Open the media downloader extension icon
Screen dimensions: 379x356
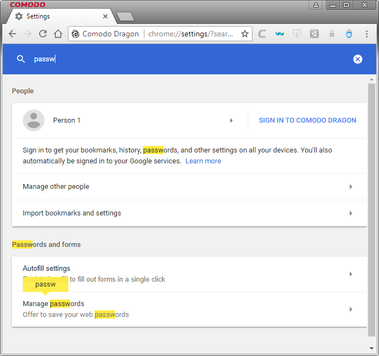point(297,34)
